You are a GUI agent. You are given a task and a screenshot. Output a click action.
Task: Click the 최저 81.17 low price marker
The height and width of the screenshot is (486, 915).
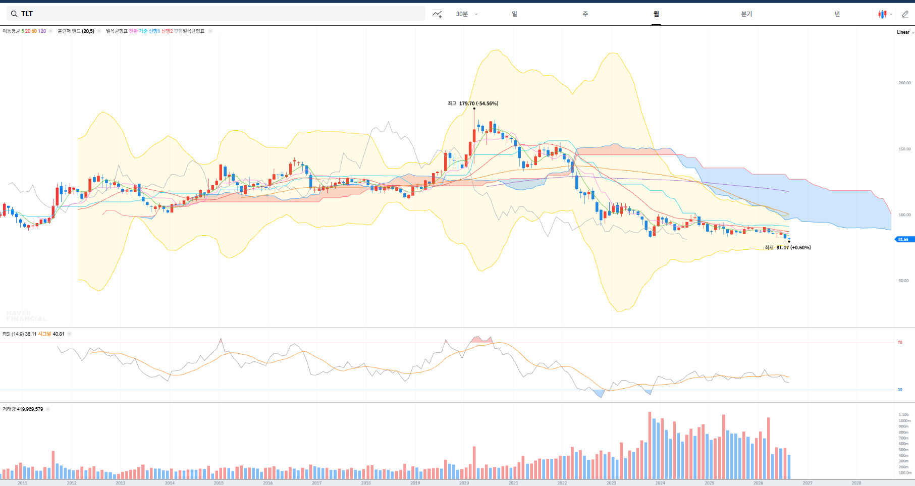click(788, 248)
